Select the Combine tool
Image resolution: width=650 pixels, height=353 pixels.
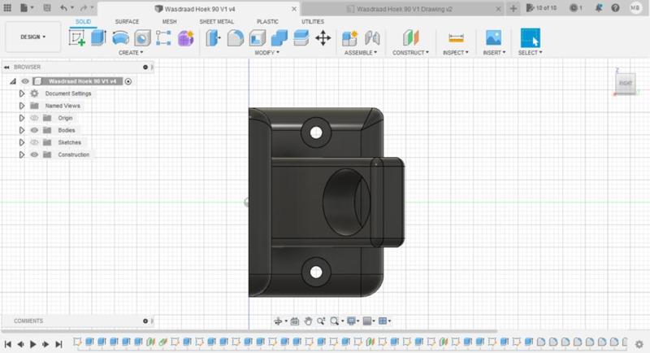pos(279,37)
